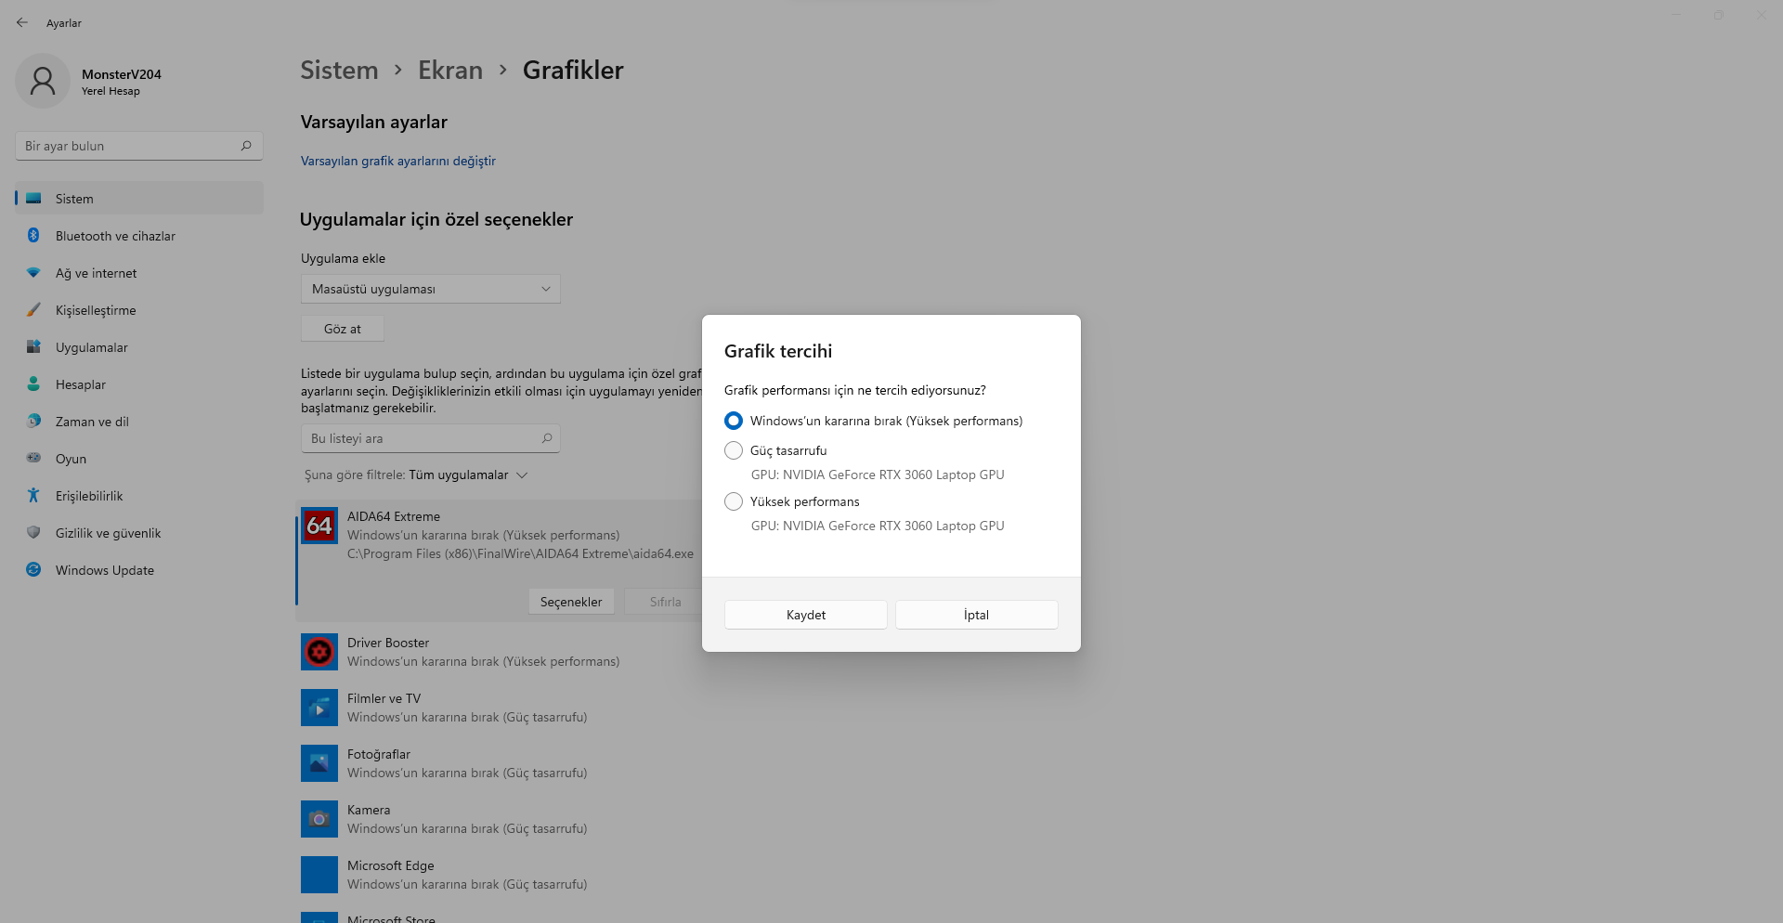Click the Zaman ve dil globe icon
Image resolution: width=1783 pixels, height=923 pixels.
33,422
